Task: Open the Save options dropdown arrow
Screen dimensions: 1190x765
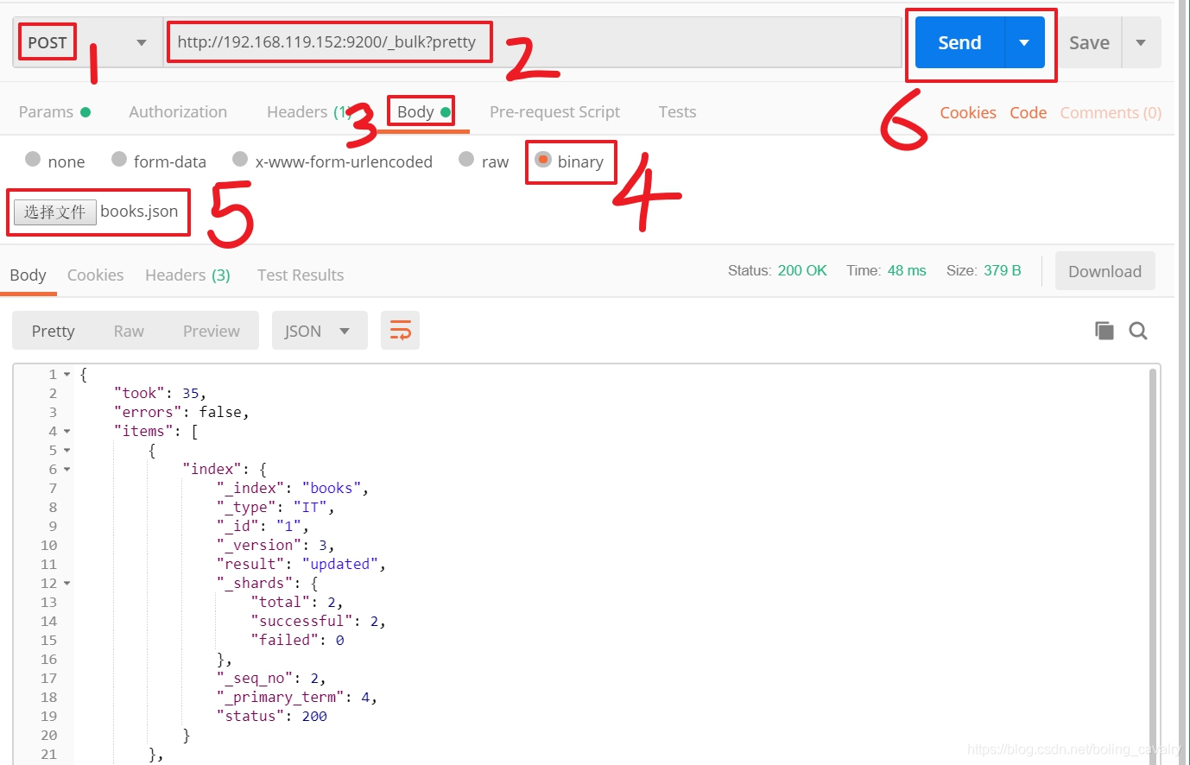Action: click(x=1141, y=42)
